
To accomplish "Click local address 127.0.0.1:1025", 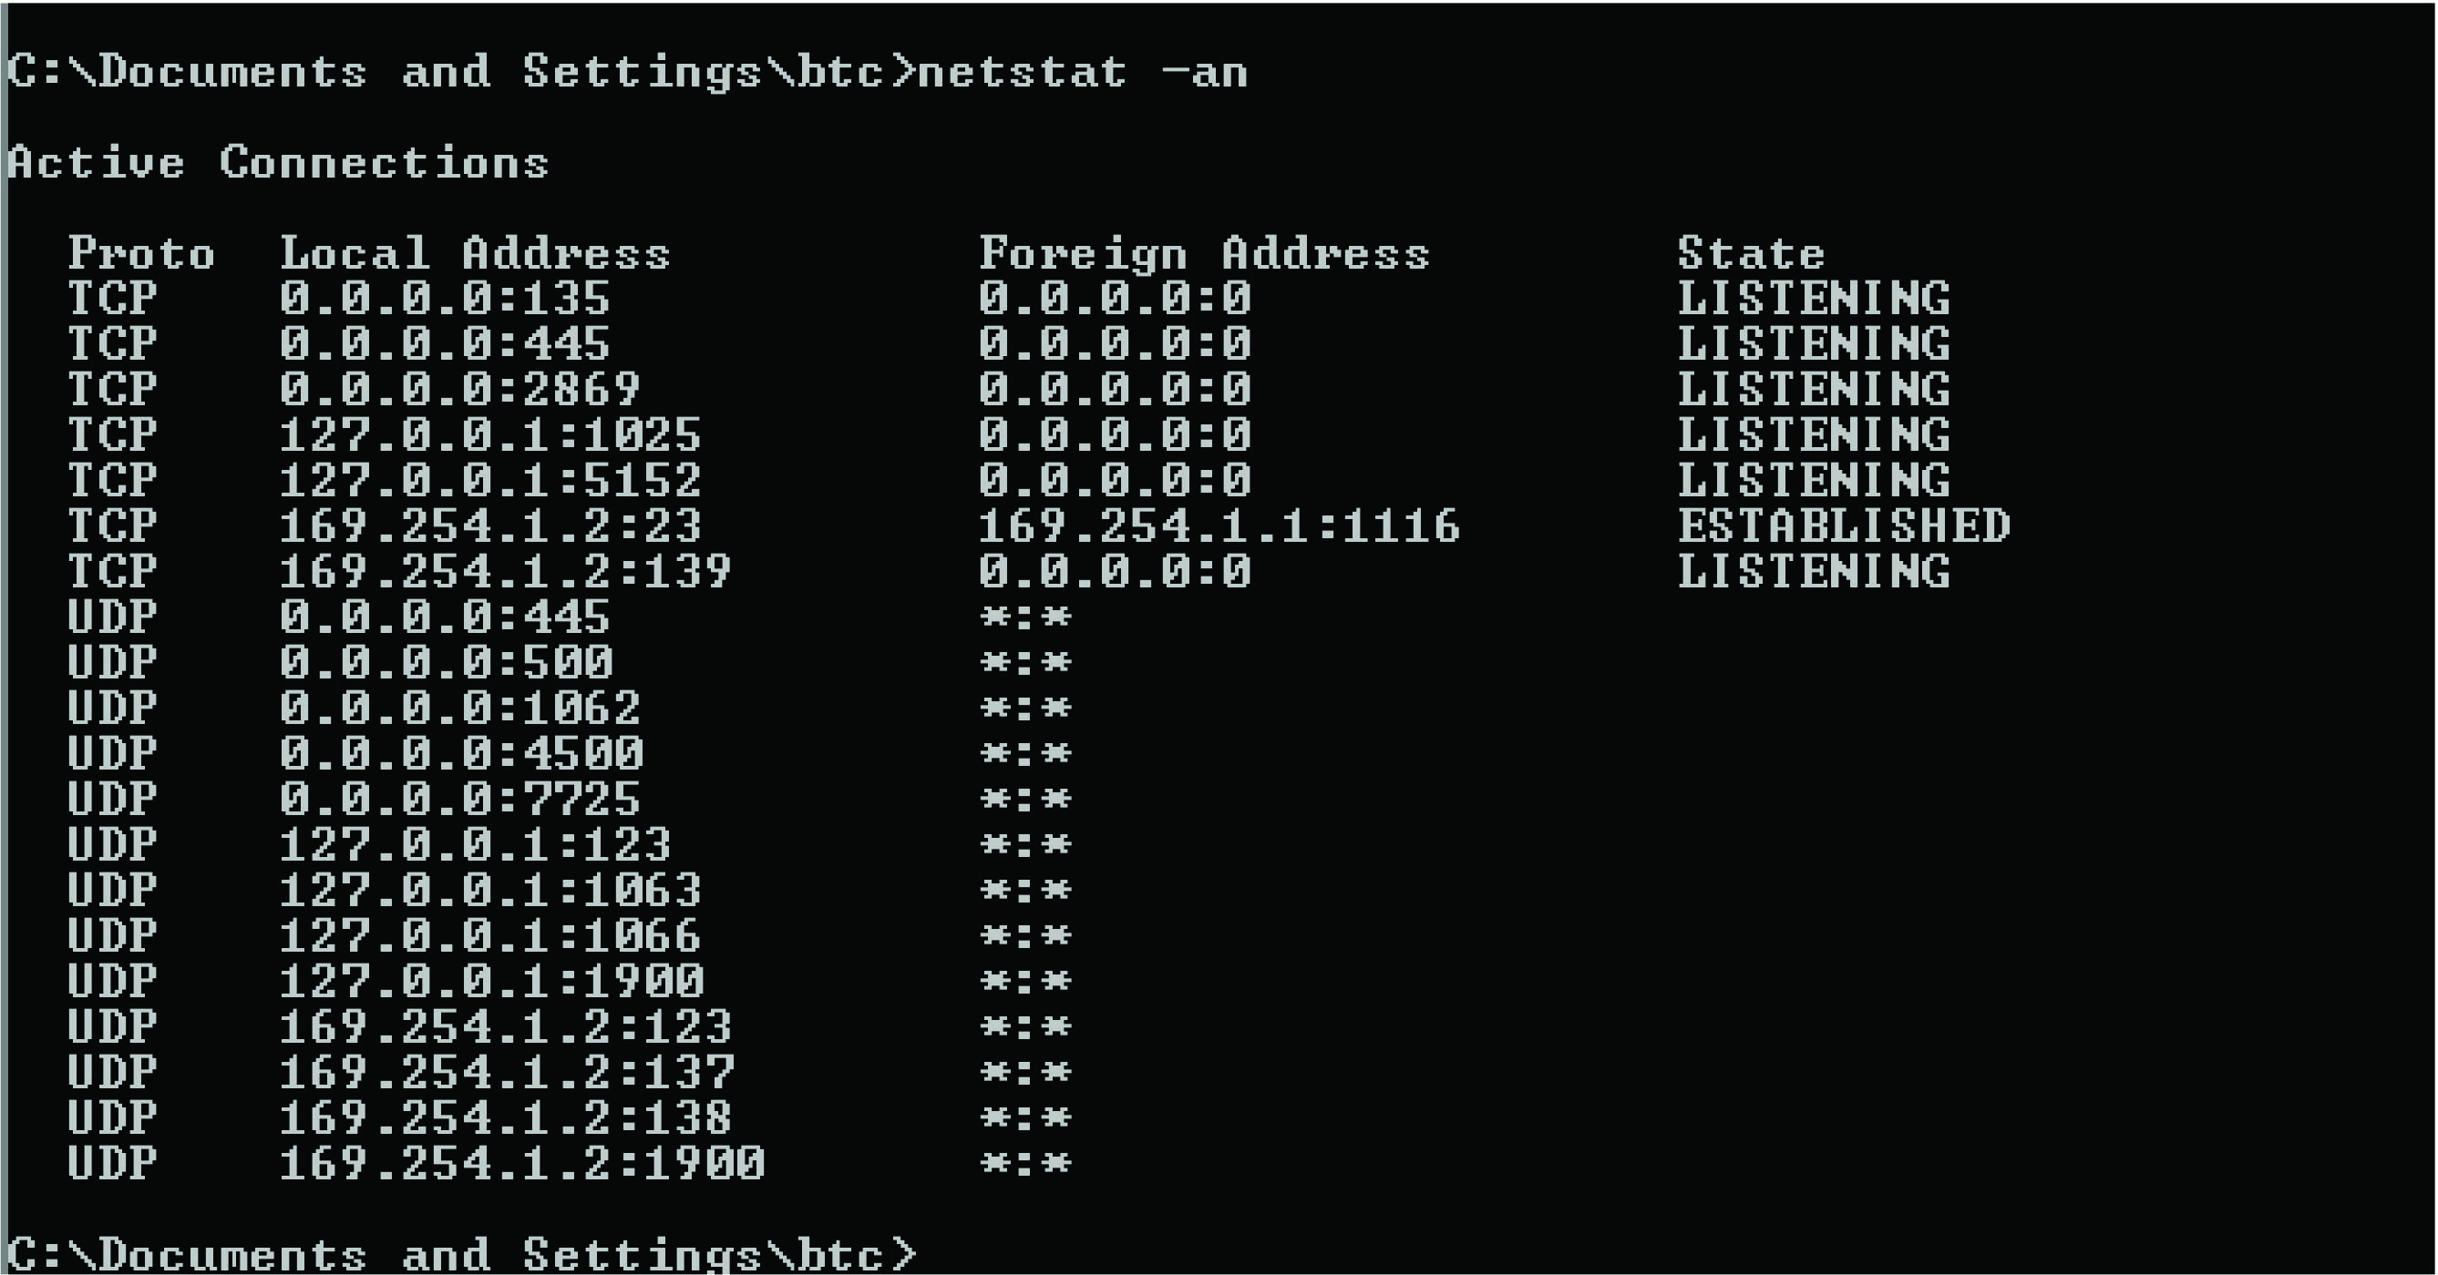I will [490, 434].
